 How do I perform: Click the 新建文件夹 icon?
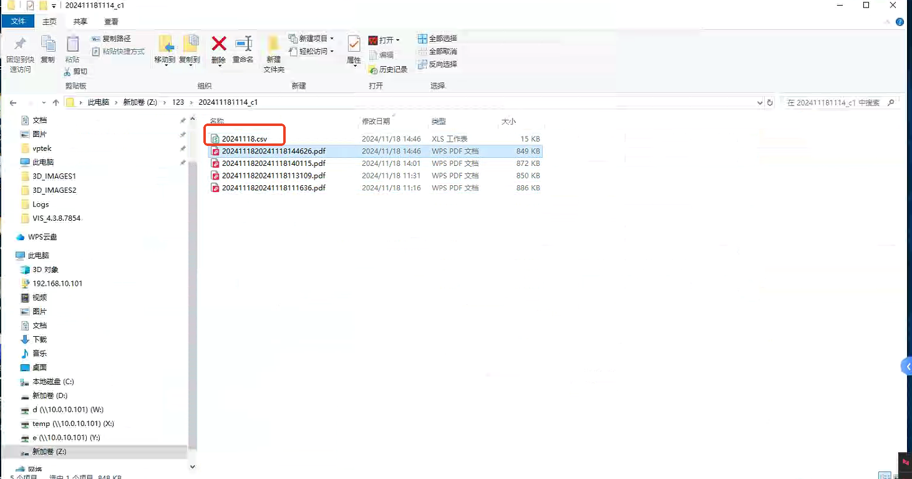tap(273, 44)
